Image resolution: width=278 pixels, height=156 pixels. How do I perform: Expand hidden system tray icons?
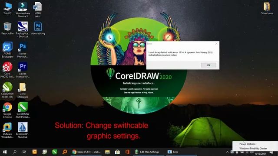227,152
